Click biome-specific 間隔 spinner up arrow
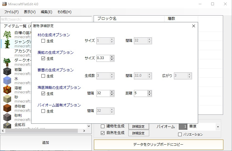The image size is (232, 151). (x=112, y=109)
